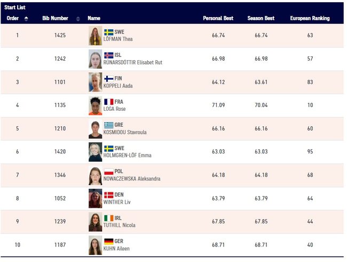347x262 pixels.
Task: Click Iceland flag next to RÚNARSDÓTTIR
Action: tap(108, 55)
